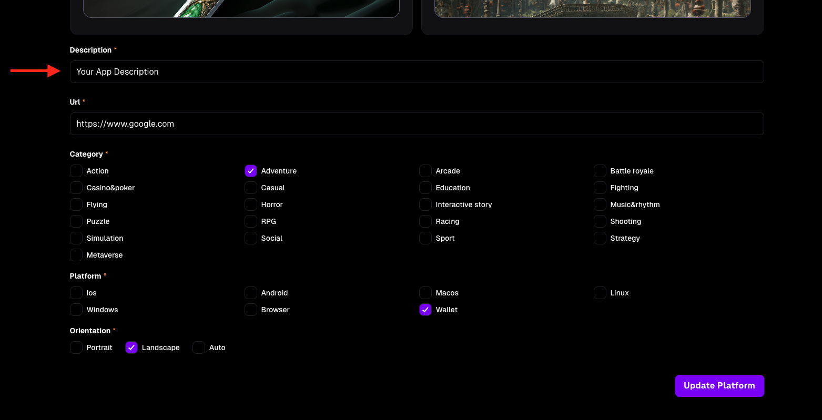Choose the Auto orientation option

[199, 347]
